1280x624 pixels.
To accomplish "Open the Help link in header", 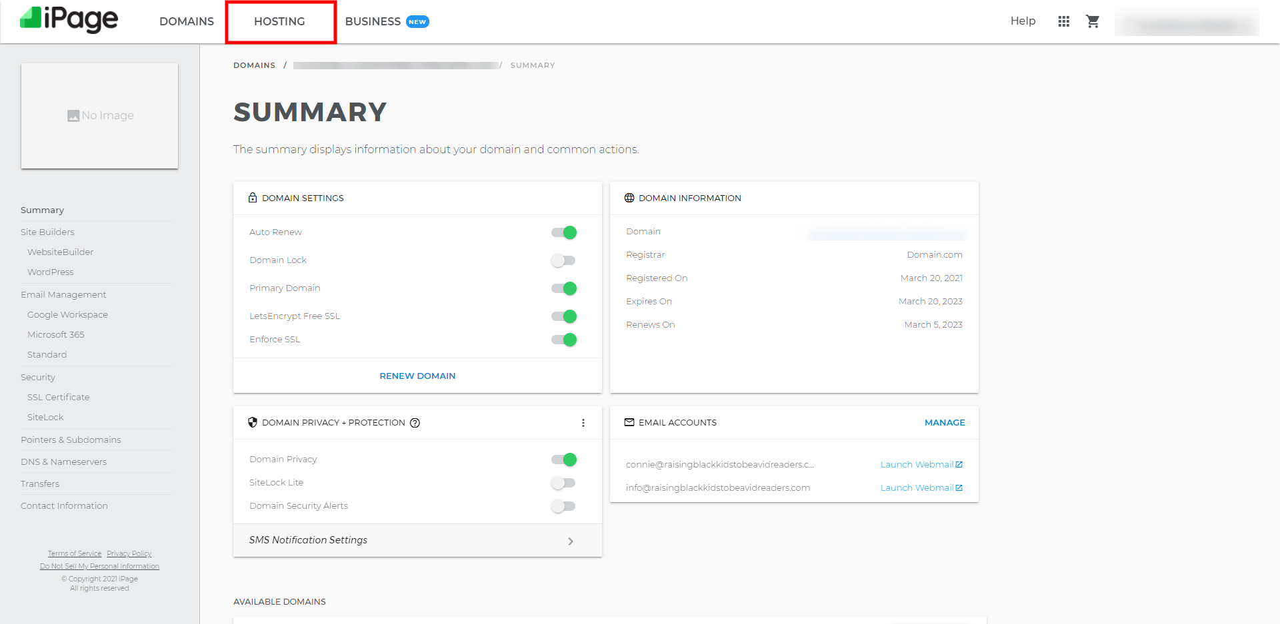I will click(1023, 21).
